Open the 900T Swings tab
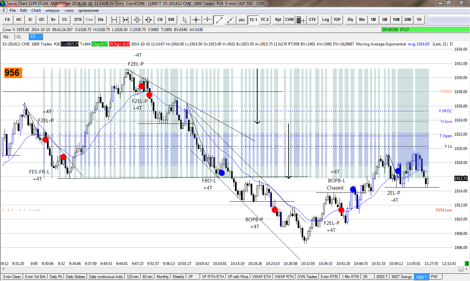The image size is (470, 281). point(401,277)
